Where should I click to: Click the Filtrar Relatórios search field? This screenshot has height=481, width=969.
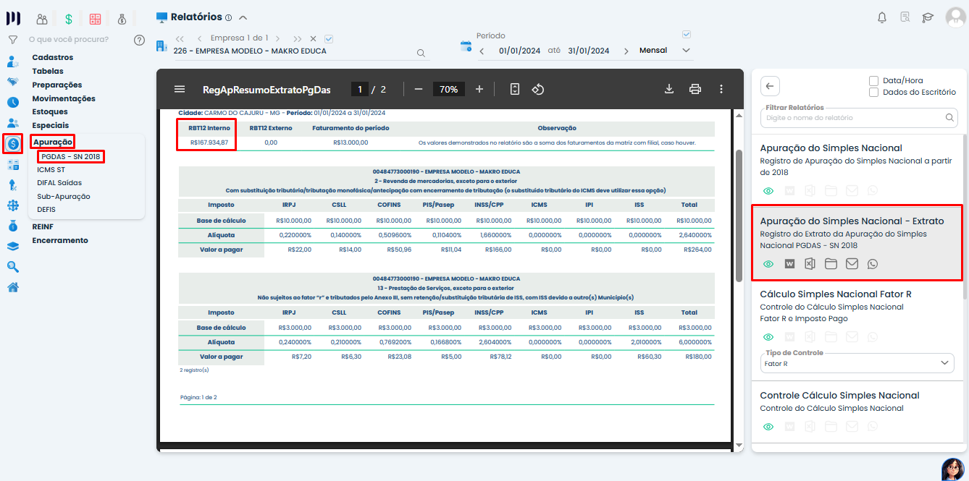(855, 117)
